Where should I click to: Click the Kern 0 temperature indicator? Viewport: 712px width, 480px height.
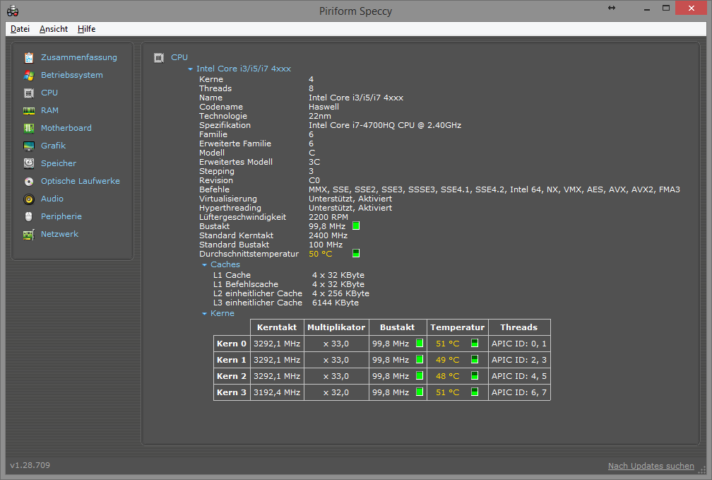point(475,344)
